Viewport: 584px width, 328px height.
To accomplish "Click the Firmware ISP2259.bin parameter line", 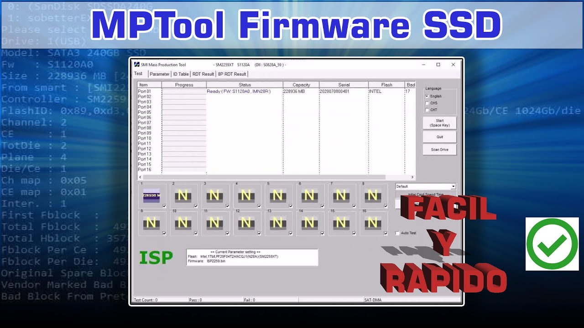I will [206, 261].
